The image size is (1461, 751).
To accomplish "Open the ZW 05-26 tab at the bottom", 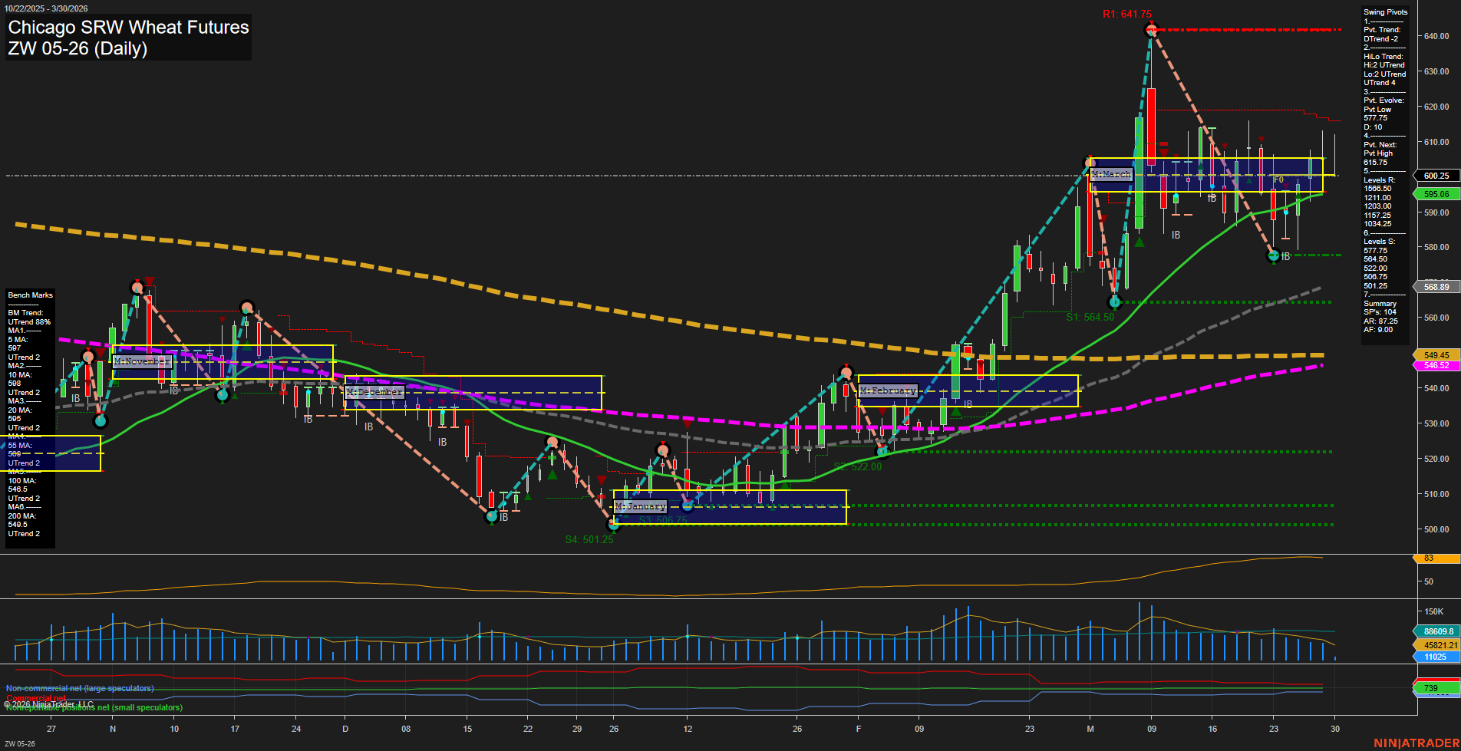I will point(20,744).
